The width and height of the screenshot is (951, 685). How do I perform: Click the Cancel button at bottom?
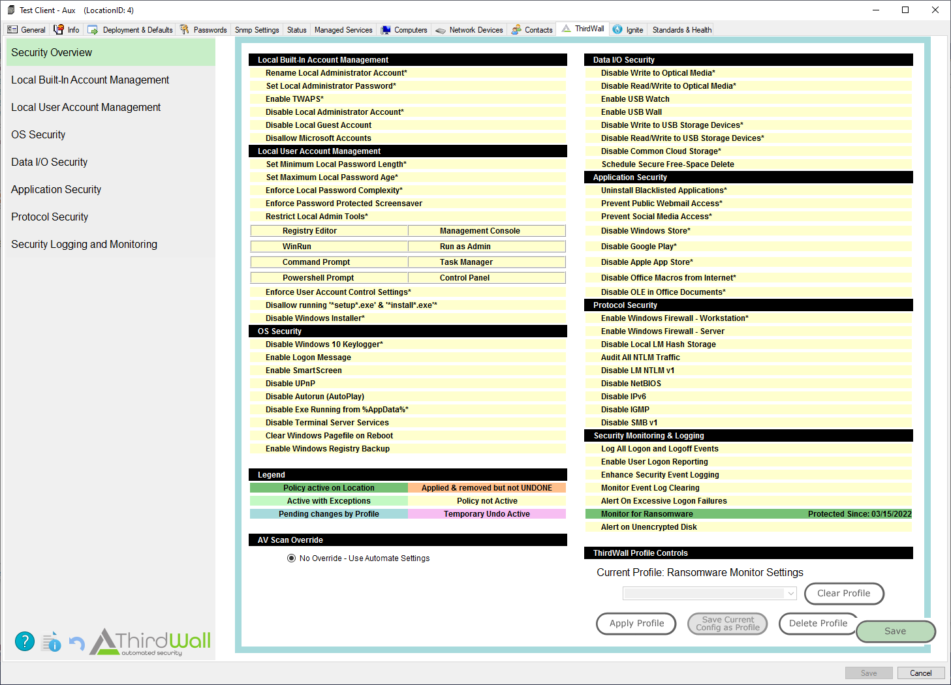(x=921, y=673)
